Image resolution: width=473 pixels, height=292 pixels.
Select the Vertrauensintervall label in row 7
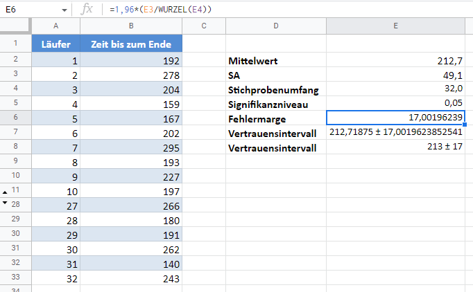point(276,132)
